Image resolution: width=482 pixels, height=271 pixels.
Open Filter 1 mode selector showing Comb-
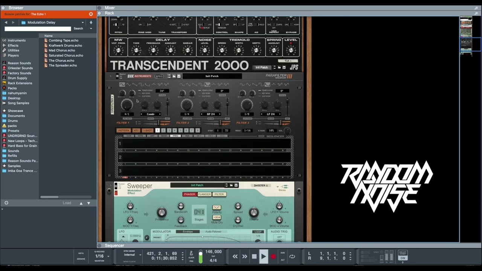click(x=151, y=114)
